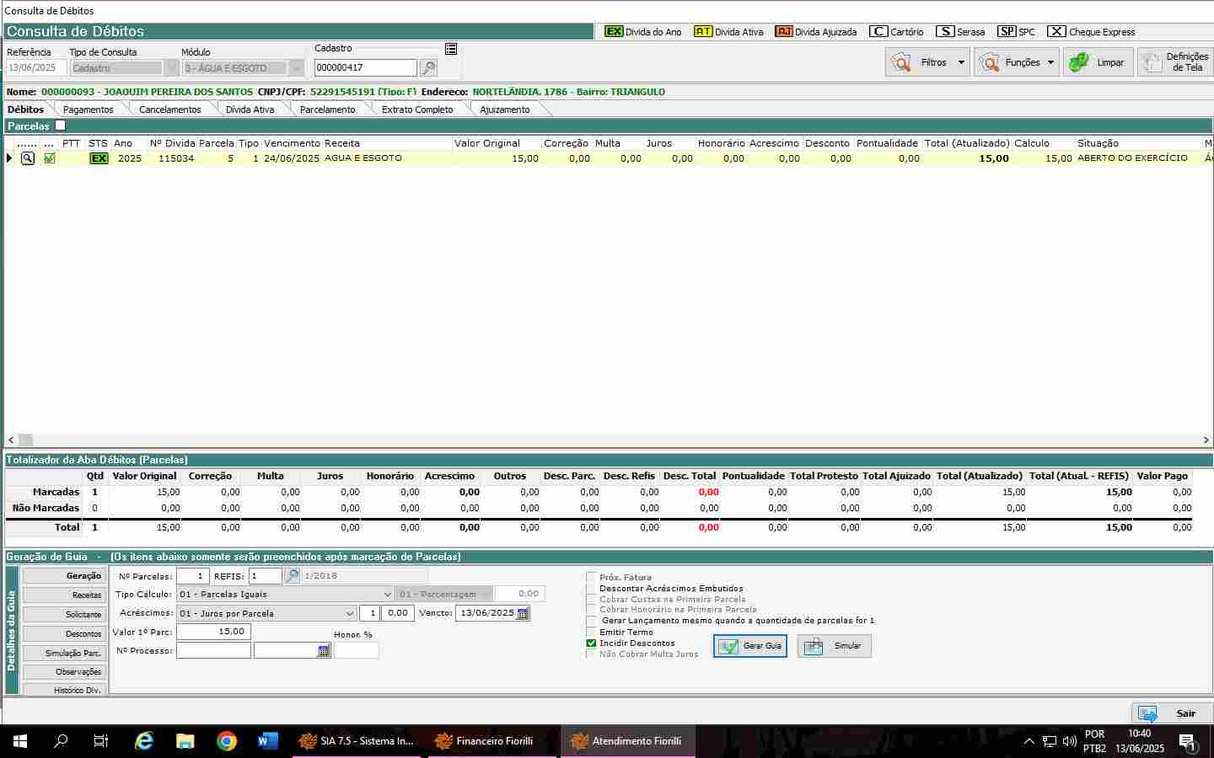This screenshot has height=758, width=1214.
Task: Expand the Filtros dropdown arrow
Action: [961, 62]
